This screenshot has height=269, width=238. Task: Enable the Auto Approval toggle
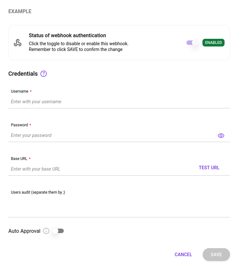tap(58, 231)
